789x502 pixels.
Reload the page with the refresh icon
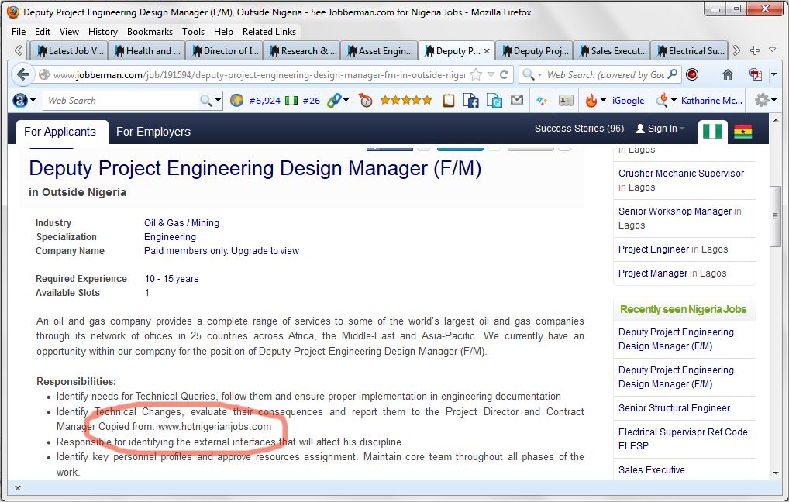(x=505, y=75)
